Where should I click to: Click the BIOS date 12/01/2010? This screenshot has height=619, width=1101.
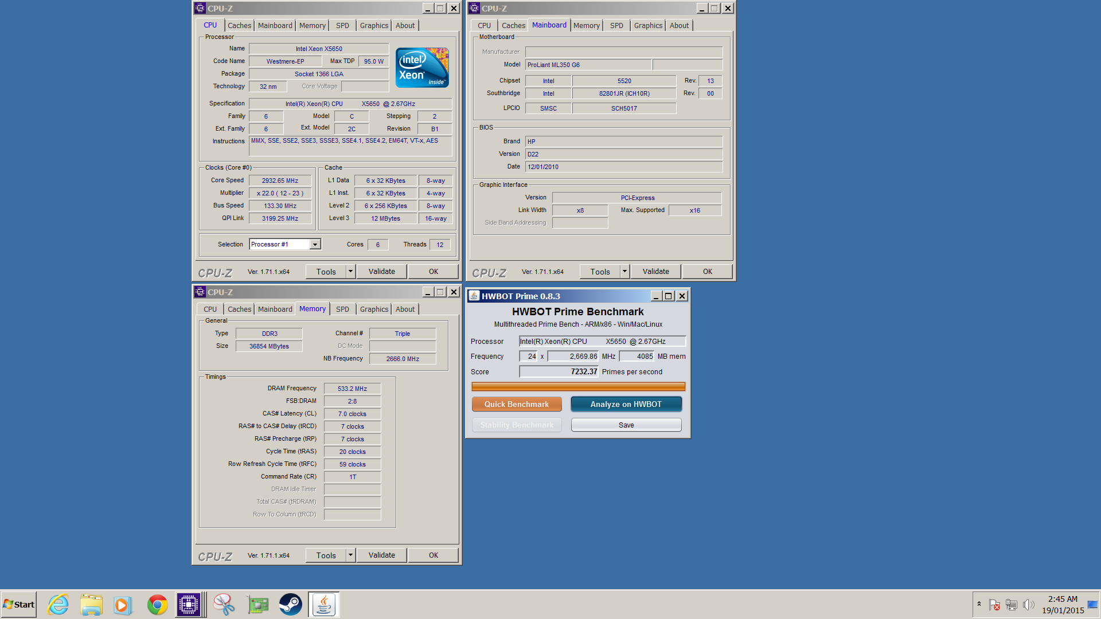[x=624, y=167]
